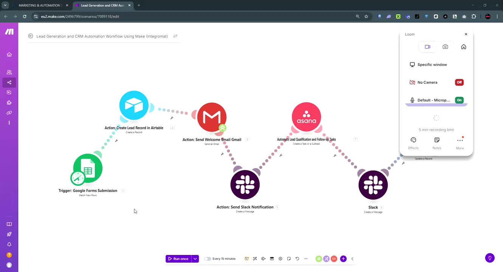Viewport: 503px width, 272px height.
Task: Close the Loom panel
Action: click(466, 34)
